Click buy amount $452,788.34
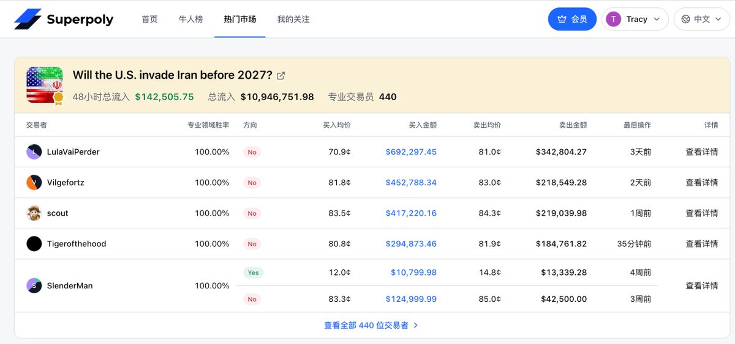Screen dimensions: 735x344 tap(411, 182)
